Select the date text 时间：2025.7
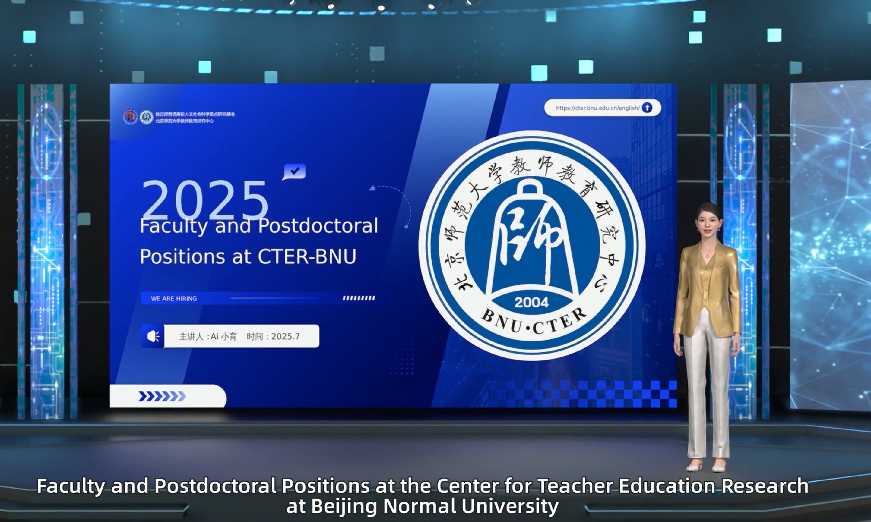 [273, 337]
